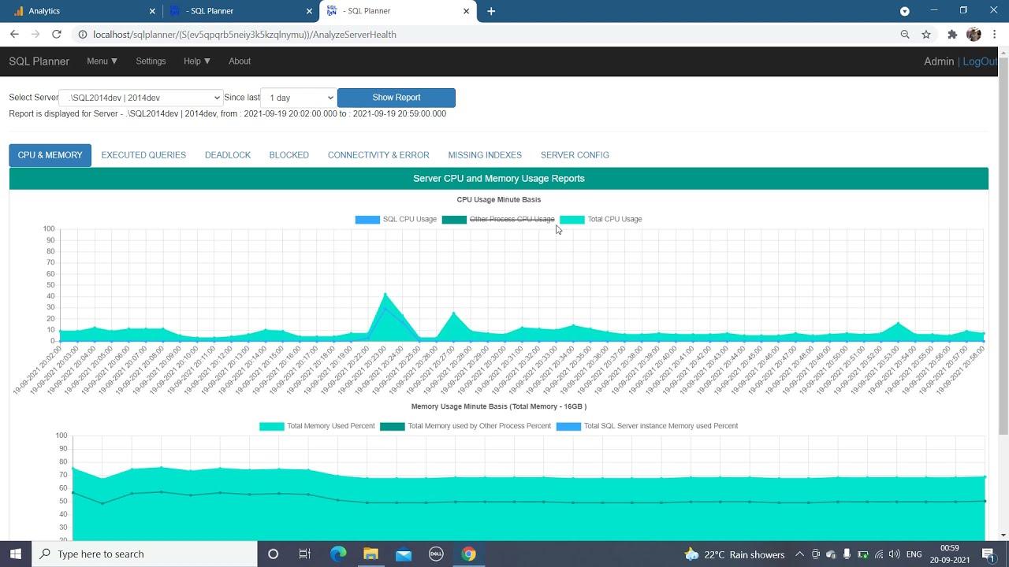This screenshot has width=1009, height=567.
Task: Open the weather widget showing 22°C
Action: pos(735,554)
